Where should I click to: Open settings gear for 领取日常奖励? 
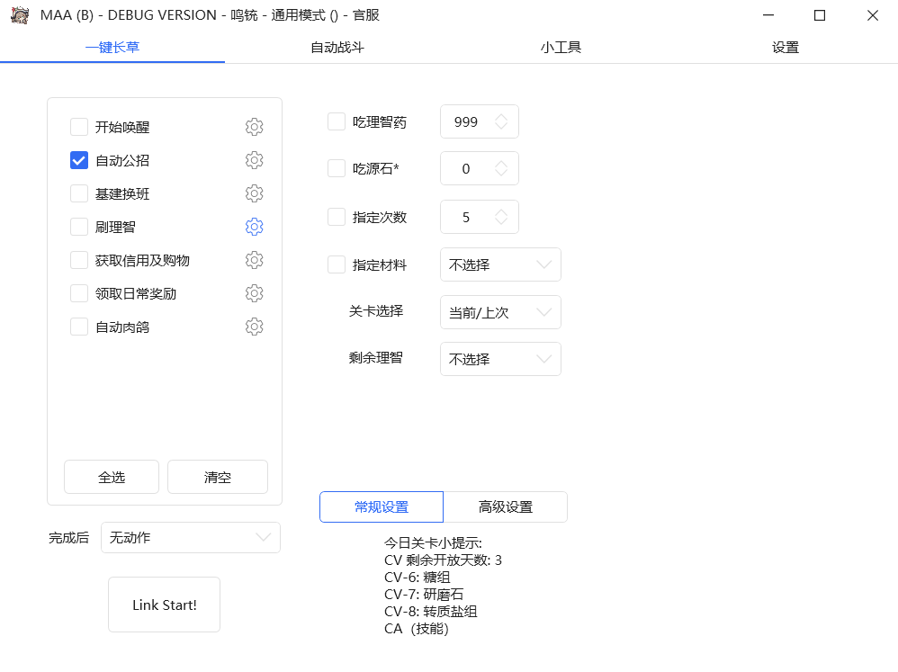pyautogui.click(x=254, y=293)
